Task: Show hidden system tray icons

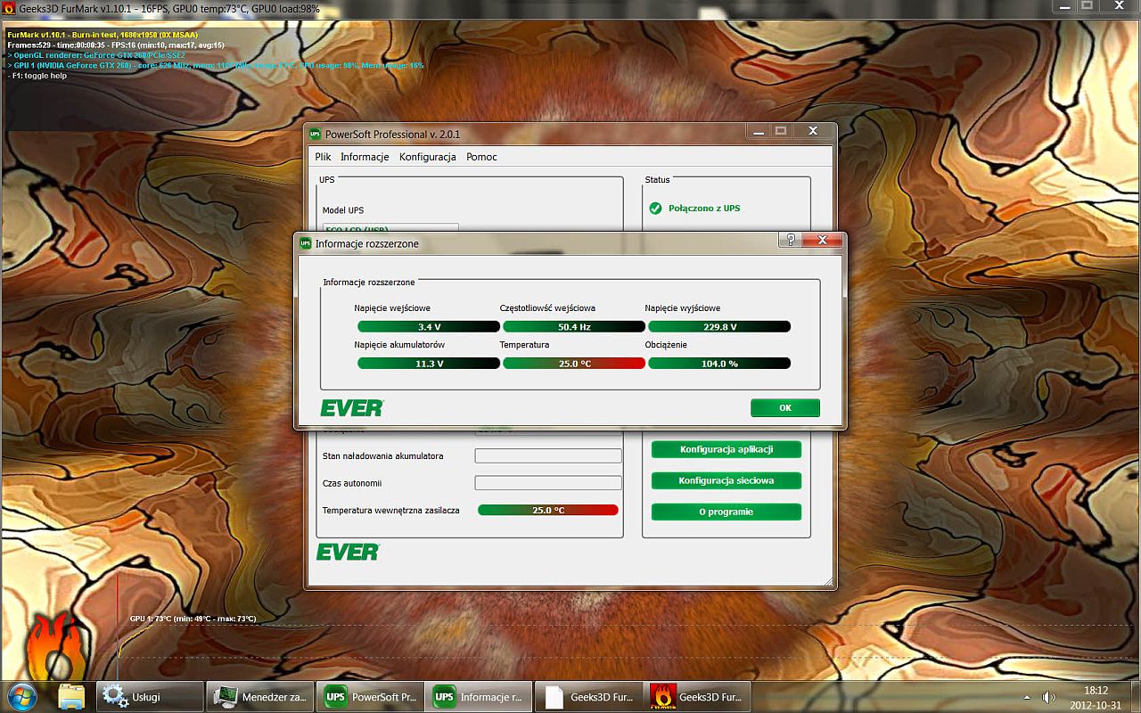Action: 1027,697
